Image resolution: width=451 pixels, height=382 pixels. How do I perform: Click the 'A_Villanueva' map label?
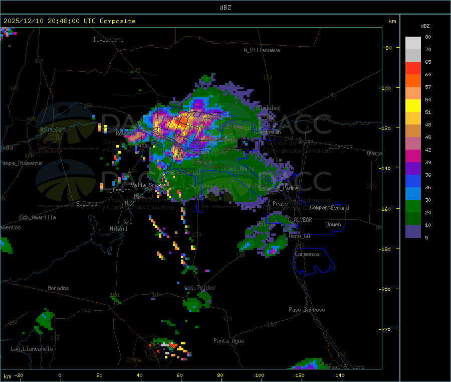point(262,50)
